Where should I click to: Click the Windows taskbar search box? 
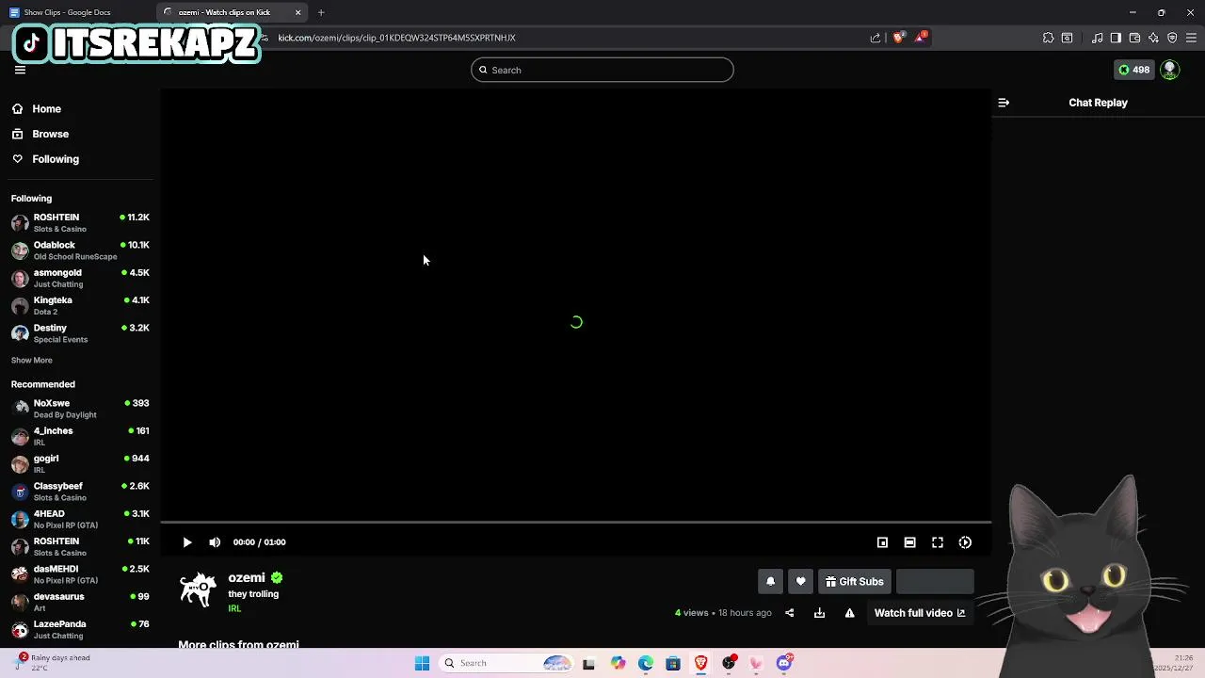tap(508, 663)
